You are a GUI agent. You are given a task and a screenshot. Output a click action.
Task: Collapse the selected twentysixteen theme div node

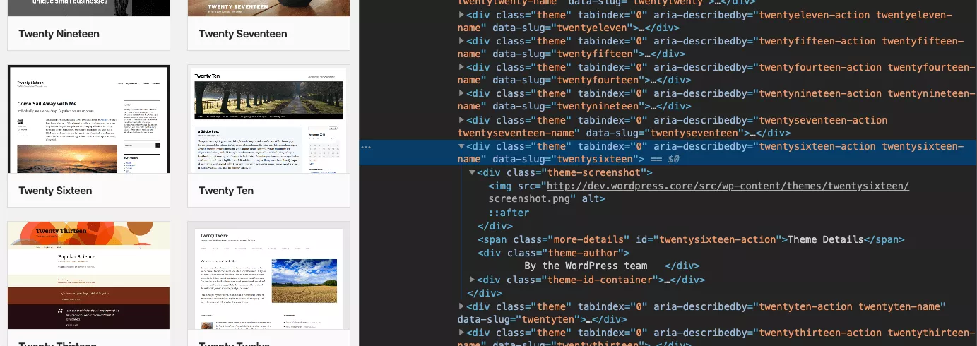(462, 147)
